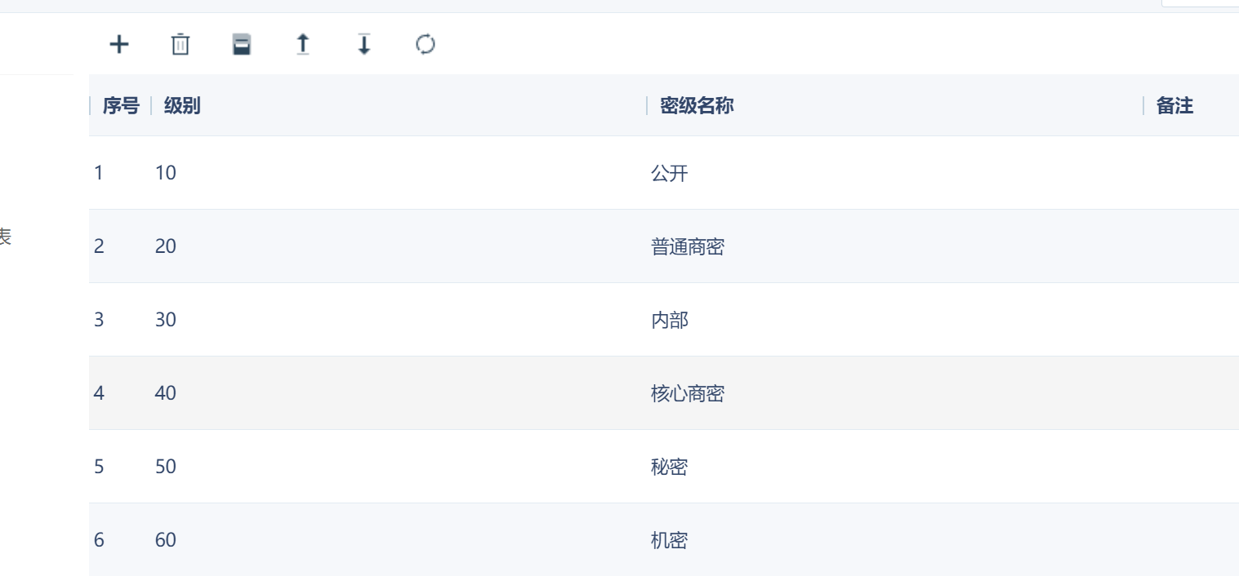Select the row named 秘密

(664, 467)
